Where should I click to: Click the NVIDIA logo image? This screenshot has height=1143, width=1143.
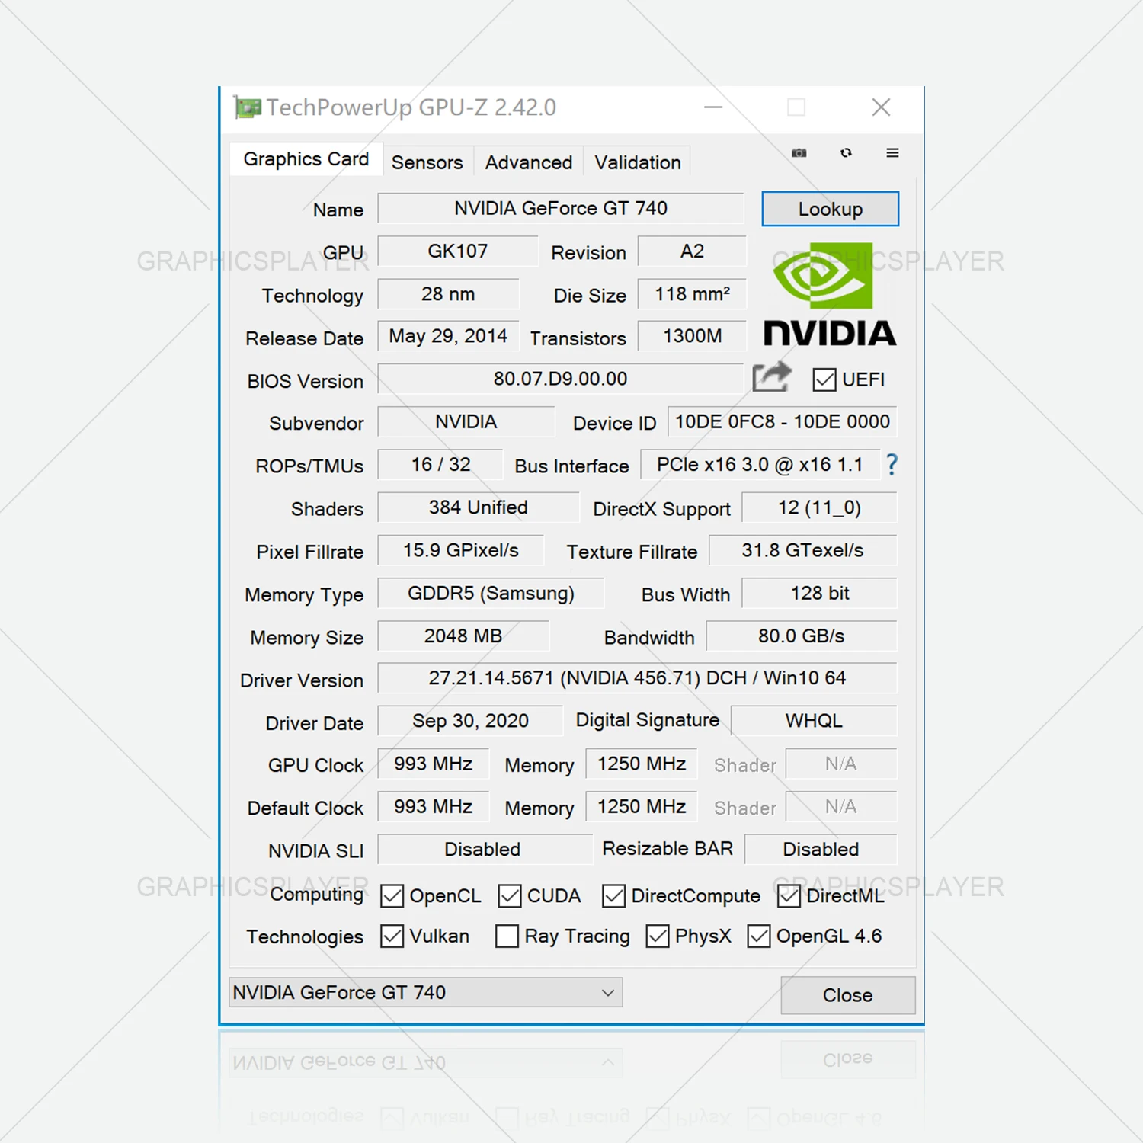pyautogui.click(x=830, y=294)
